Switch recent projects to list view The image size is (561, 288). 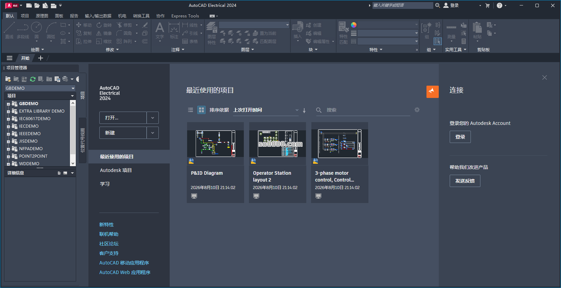click(191, 110)
